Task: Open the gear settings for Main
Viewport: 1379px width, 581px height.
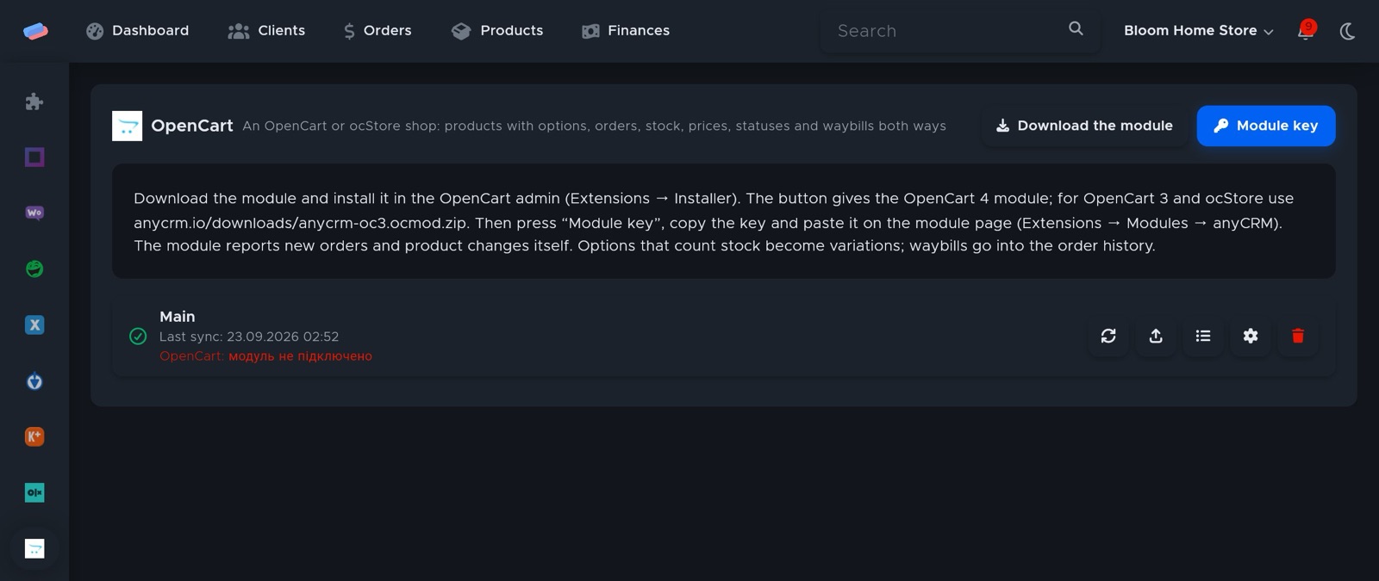Action: coord(1251,336)
